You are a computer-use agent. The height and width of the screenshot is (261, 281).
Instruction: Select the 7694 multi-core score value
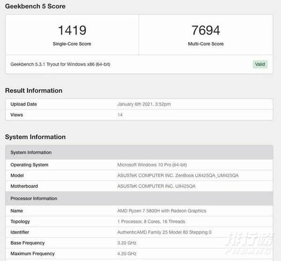pos(206,30)
